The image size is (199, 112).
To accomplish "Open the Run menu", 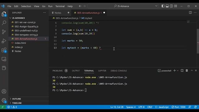I will tap(50, 6).
